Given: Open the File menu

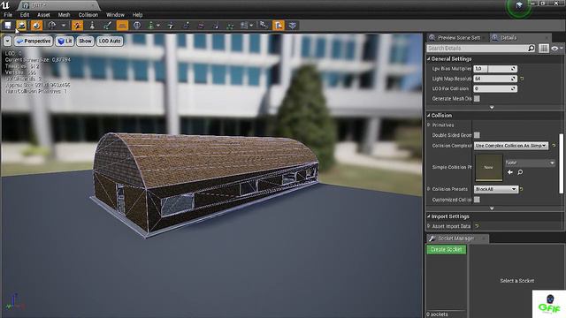Looking at the screenshot, I should [8, 15].
